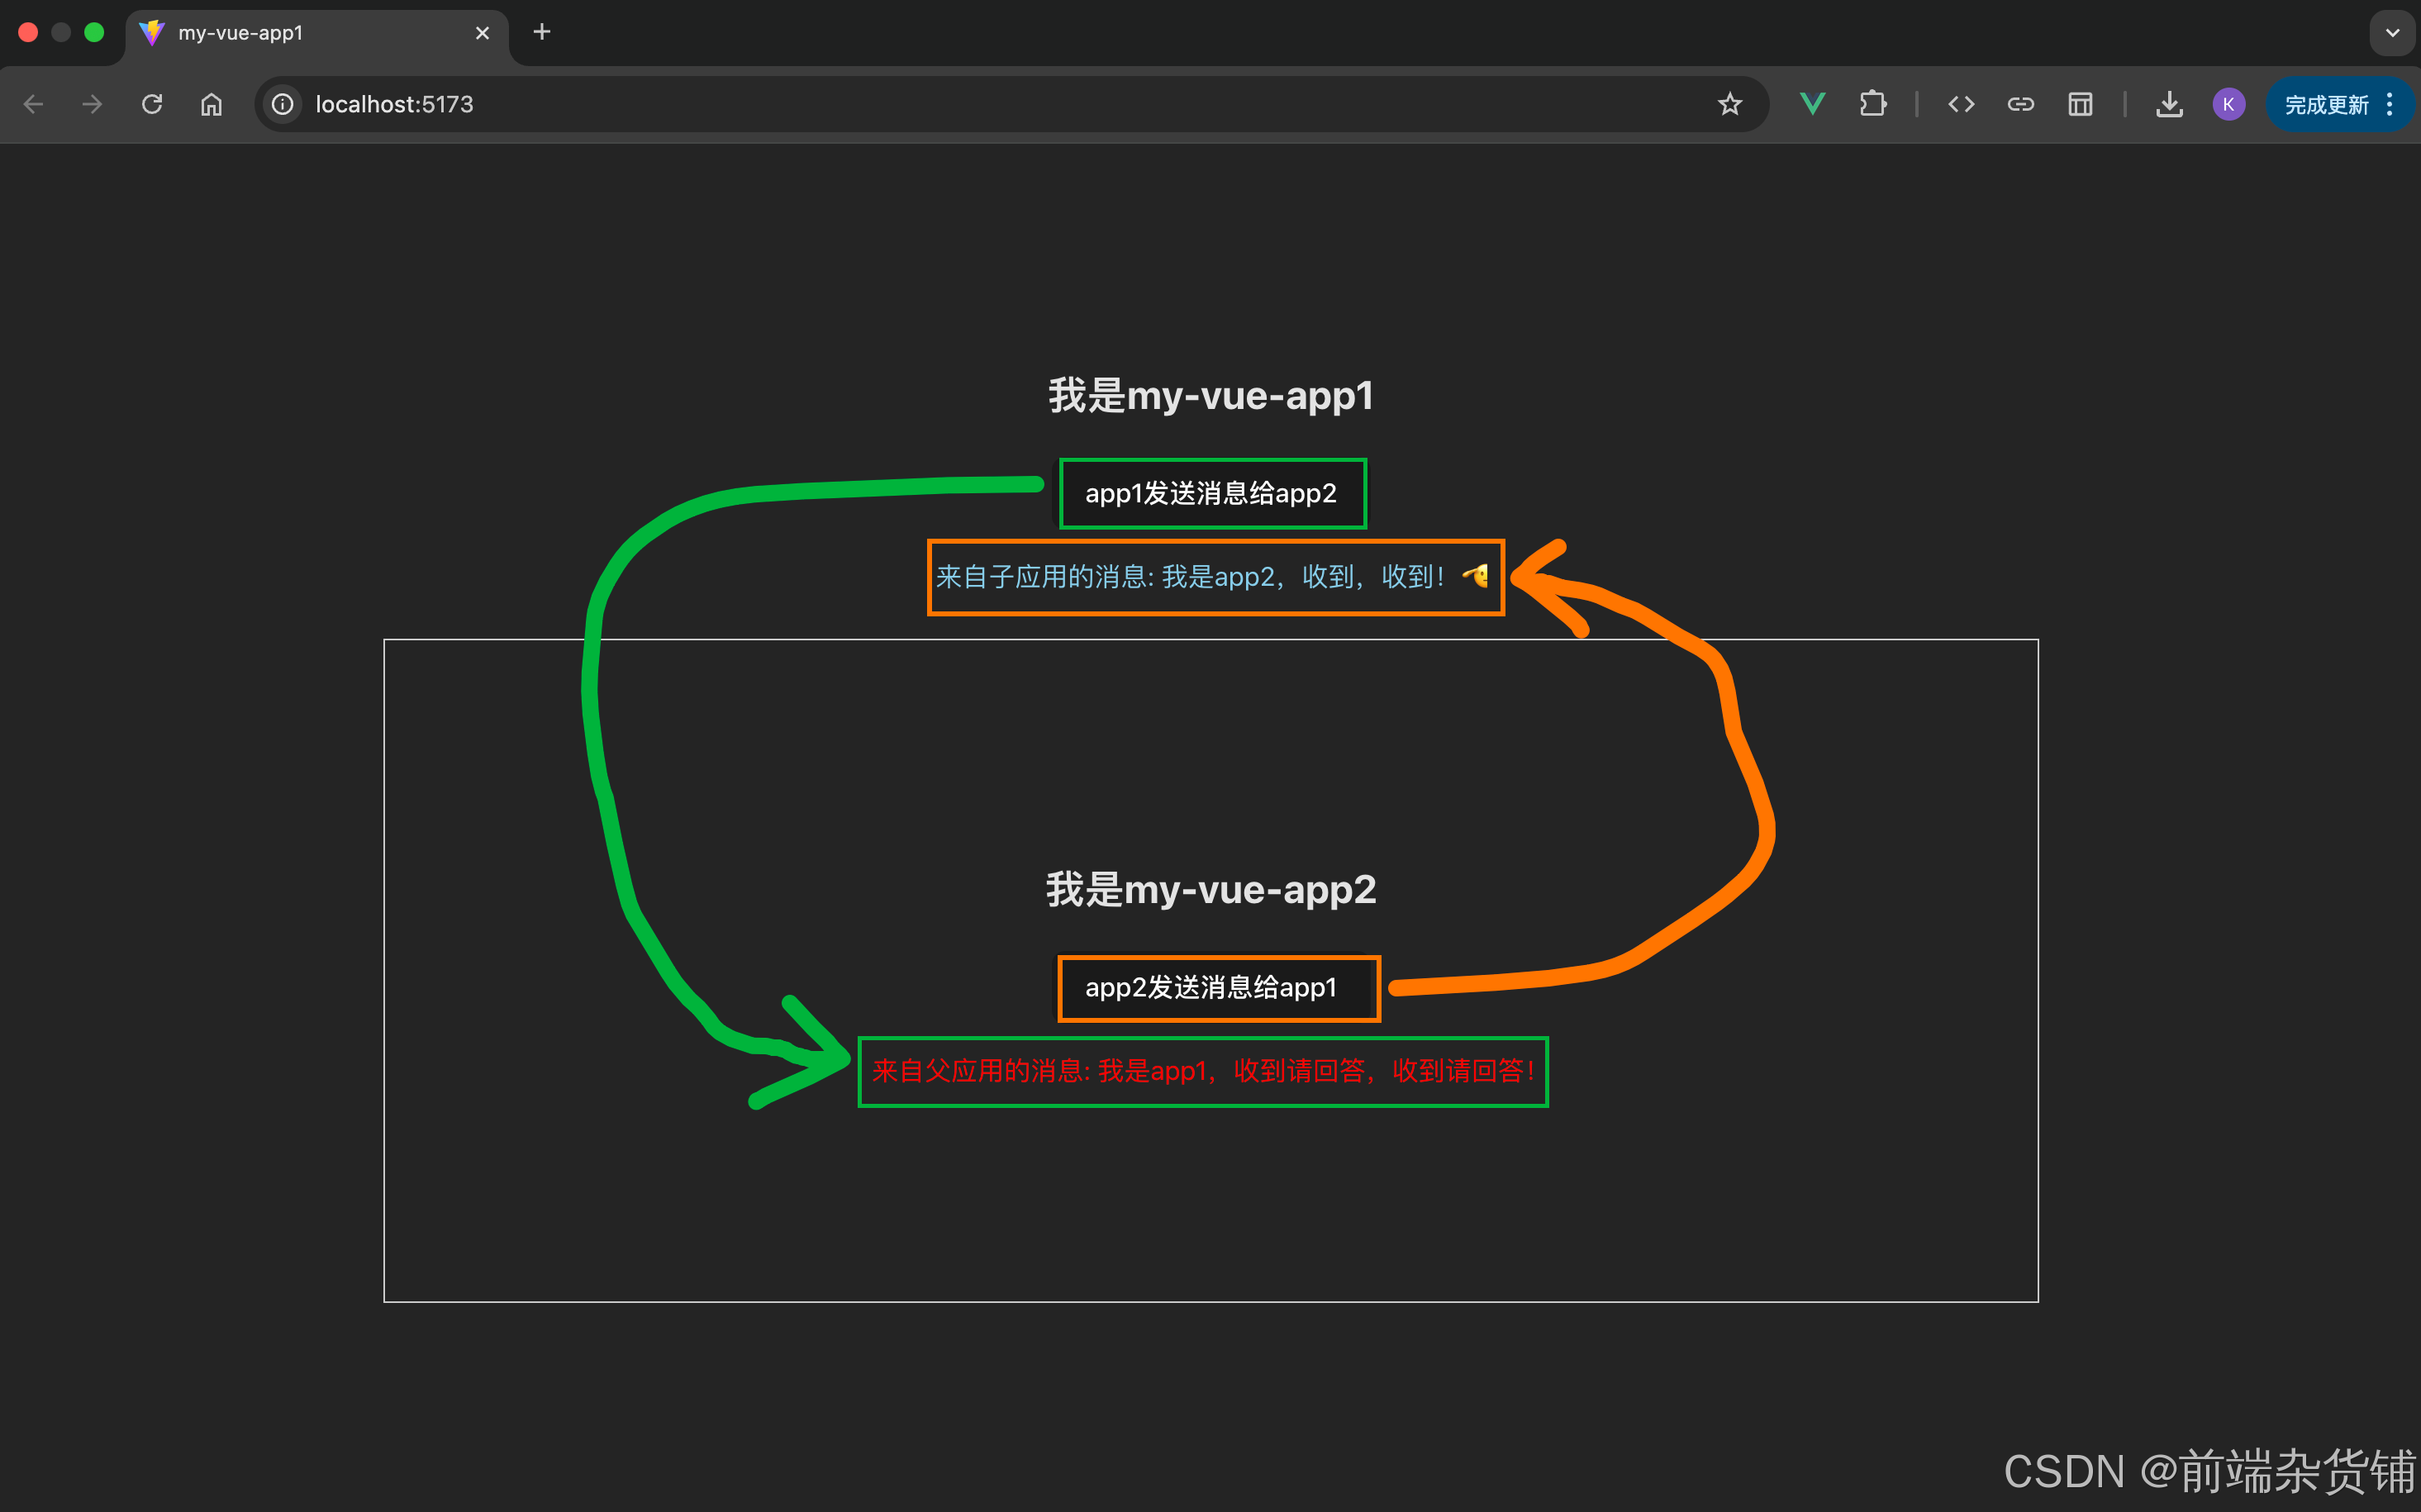2421x1512 pixels.
Task: Open the three-dot browser menu
Action: pos(2390,104)
